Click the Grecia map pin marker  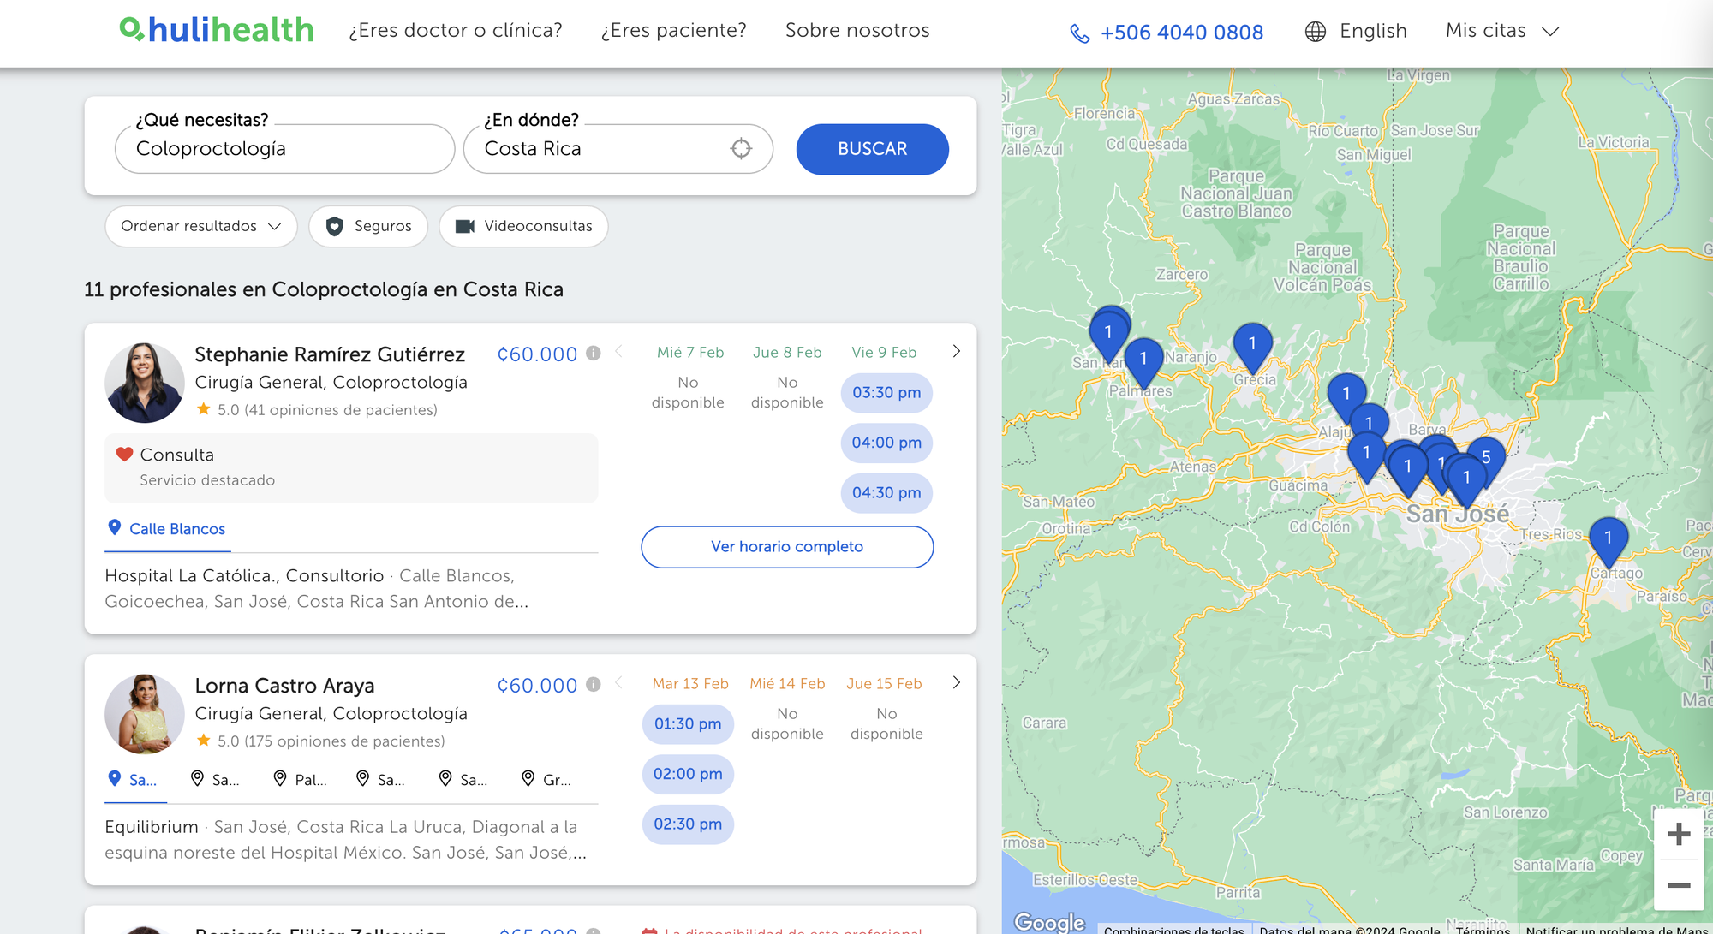pos(1252,344)
